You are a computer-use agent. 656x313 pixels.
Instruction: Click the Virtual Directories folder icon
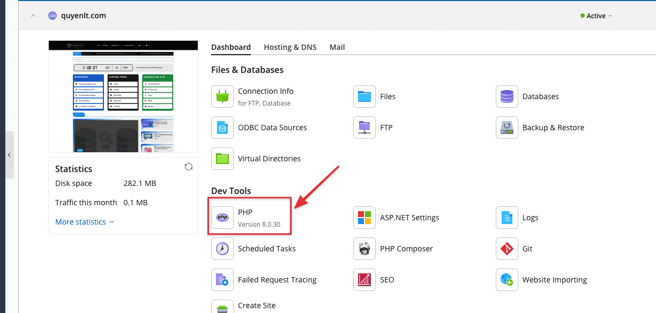point(222,159)
